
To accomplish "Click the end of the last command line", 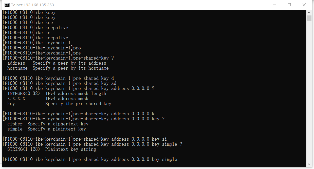I will 177,159.
